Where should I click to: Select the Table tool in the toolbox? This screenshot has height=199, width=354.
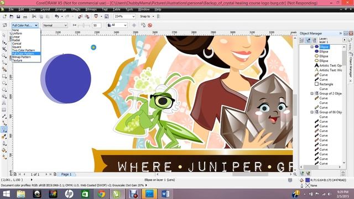pos(4,109)
